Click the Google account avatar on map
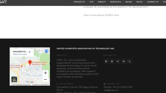166x93 pixels. (x=46, y=51)
